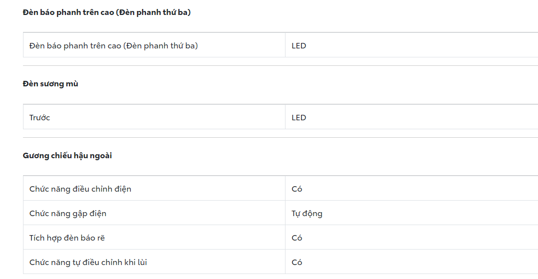Click the "Chức năng gập điện" label
The image size is (538, 279).
pyautogui.click(x=68, y=214)
